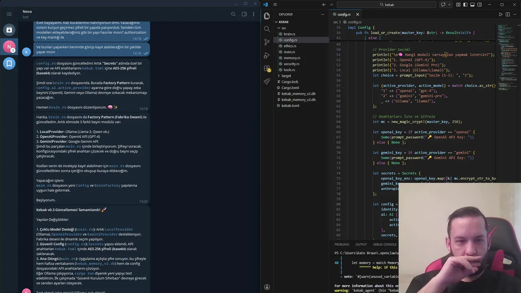Open Telegram archived chats folder
The width and height of the screenshot is (521, 293).
(x=9, y=30)
